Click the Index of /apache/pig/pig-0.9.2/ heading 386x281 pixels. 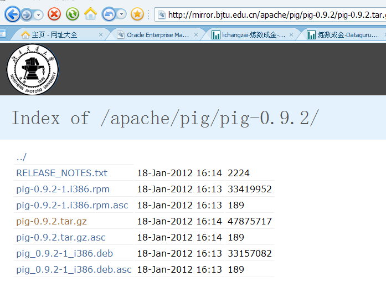[166, 118]
